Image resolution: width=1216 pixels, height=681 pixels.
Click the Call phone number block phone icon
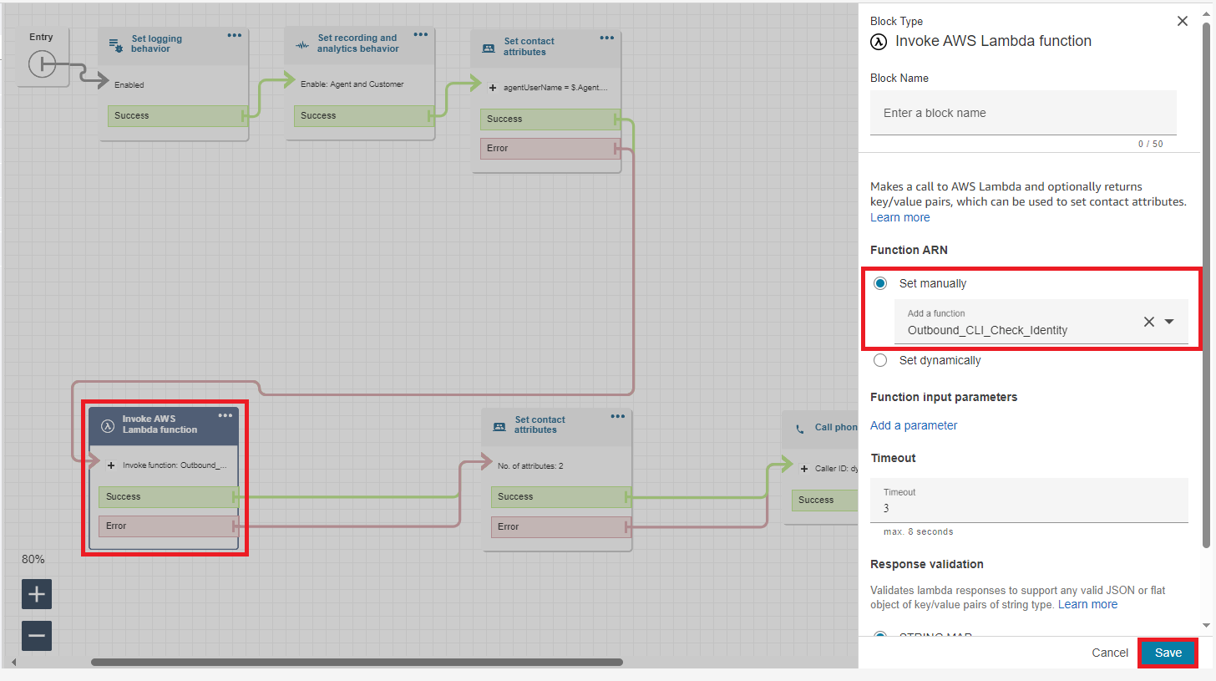(799, 428)
